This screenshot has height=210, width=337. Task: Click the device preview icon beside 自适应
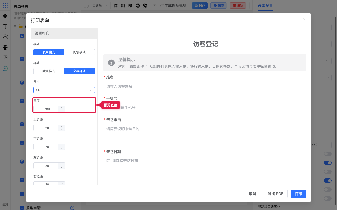[x=86, y=6]
